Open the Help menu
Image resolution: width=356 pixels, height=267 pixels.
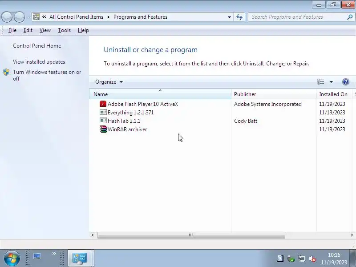(83, 30)
